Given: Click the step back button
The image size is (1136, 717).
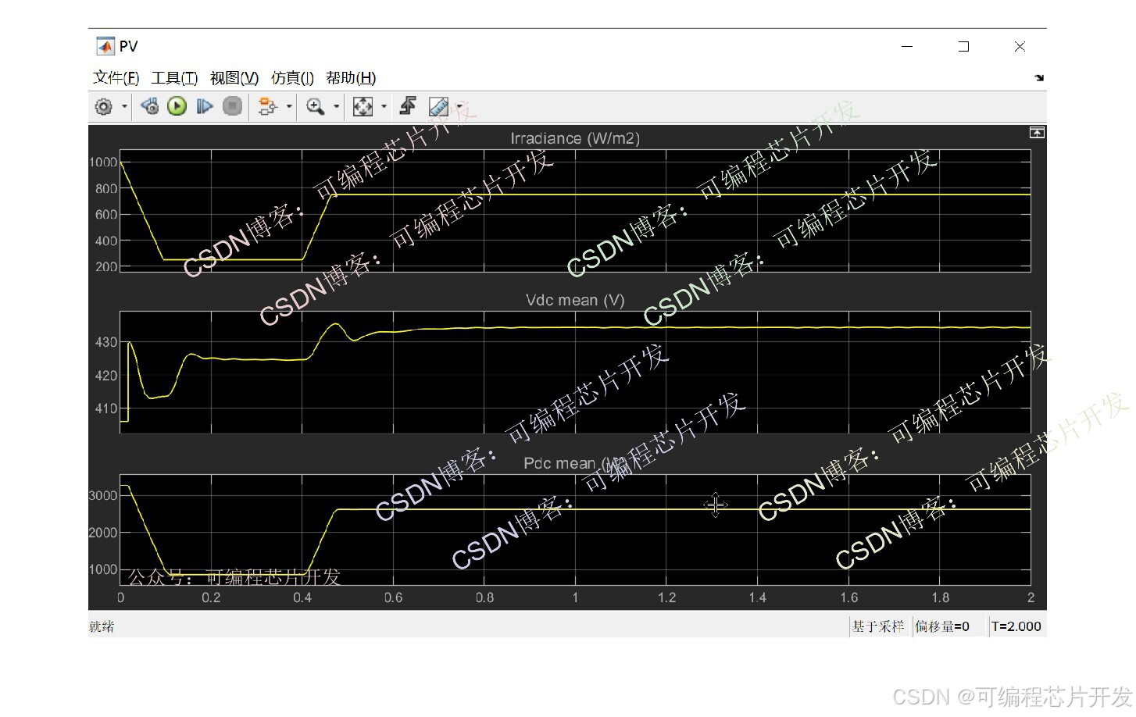Looking at the screenshot, I should 149,106.
